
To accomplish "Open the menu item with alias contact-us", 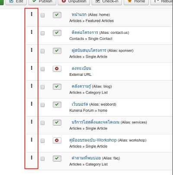I will (85, 32).
